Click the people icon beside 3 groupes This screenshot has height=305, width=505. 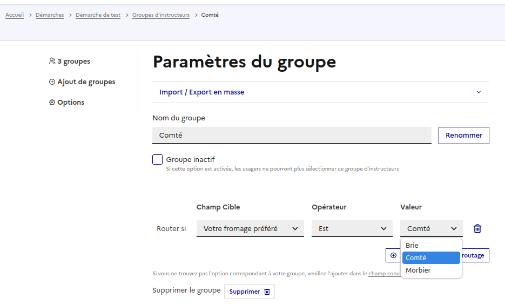pyautogui.click(x=52, y=62)
